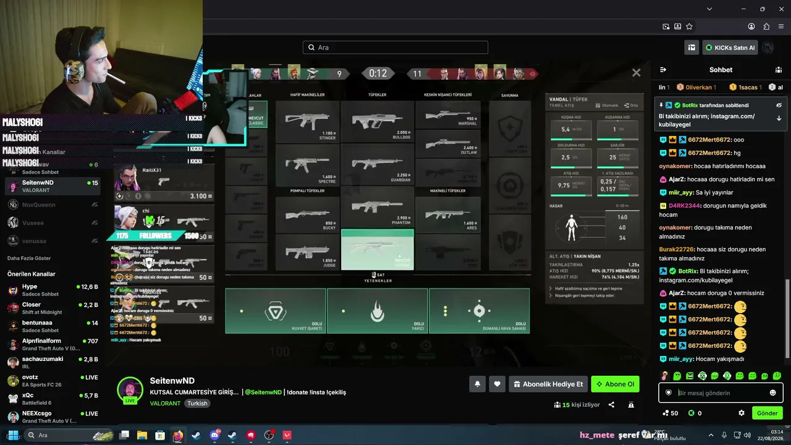Image resolution: width=791 pixels, height=445 pixels.
Task: Click 1sacas on the chat leaderboard
Action: tap(746, 87)
